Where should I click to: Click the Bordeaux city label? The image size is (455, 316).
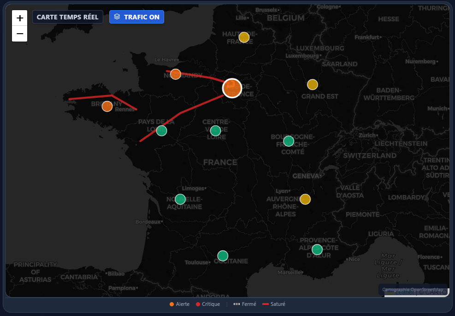(x=148, y=222)
